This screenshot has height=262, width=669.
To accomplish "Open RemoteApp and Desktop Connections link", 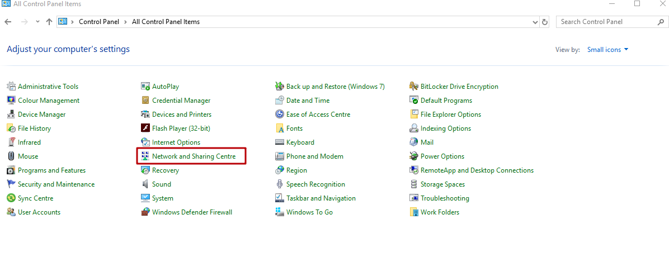I will 477,170.
